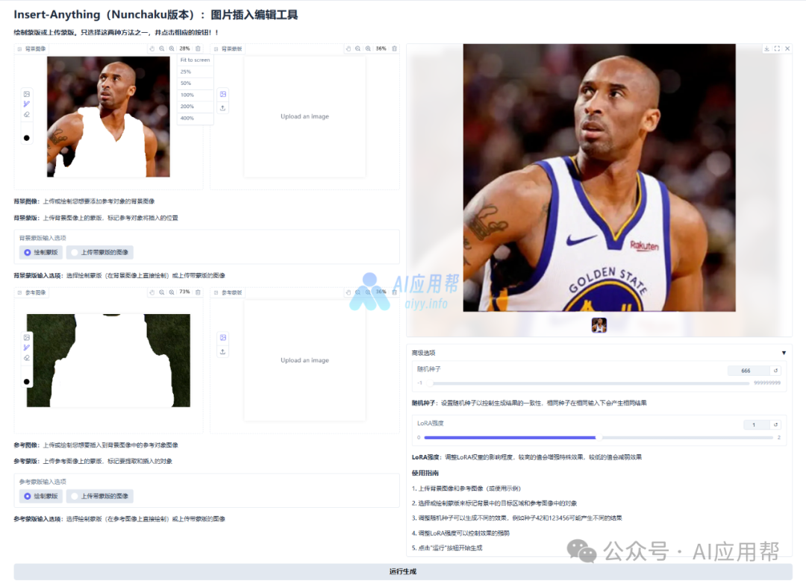Image resolution: width=806 pixels, height=584 pixels.
Task: Pick black brush color in 参考图像 sidebar
Action: tap(27, 382)
